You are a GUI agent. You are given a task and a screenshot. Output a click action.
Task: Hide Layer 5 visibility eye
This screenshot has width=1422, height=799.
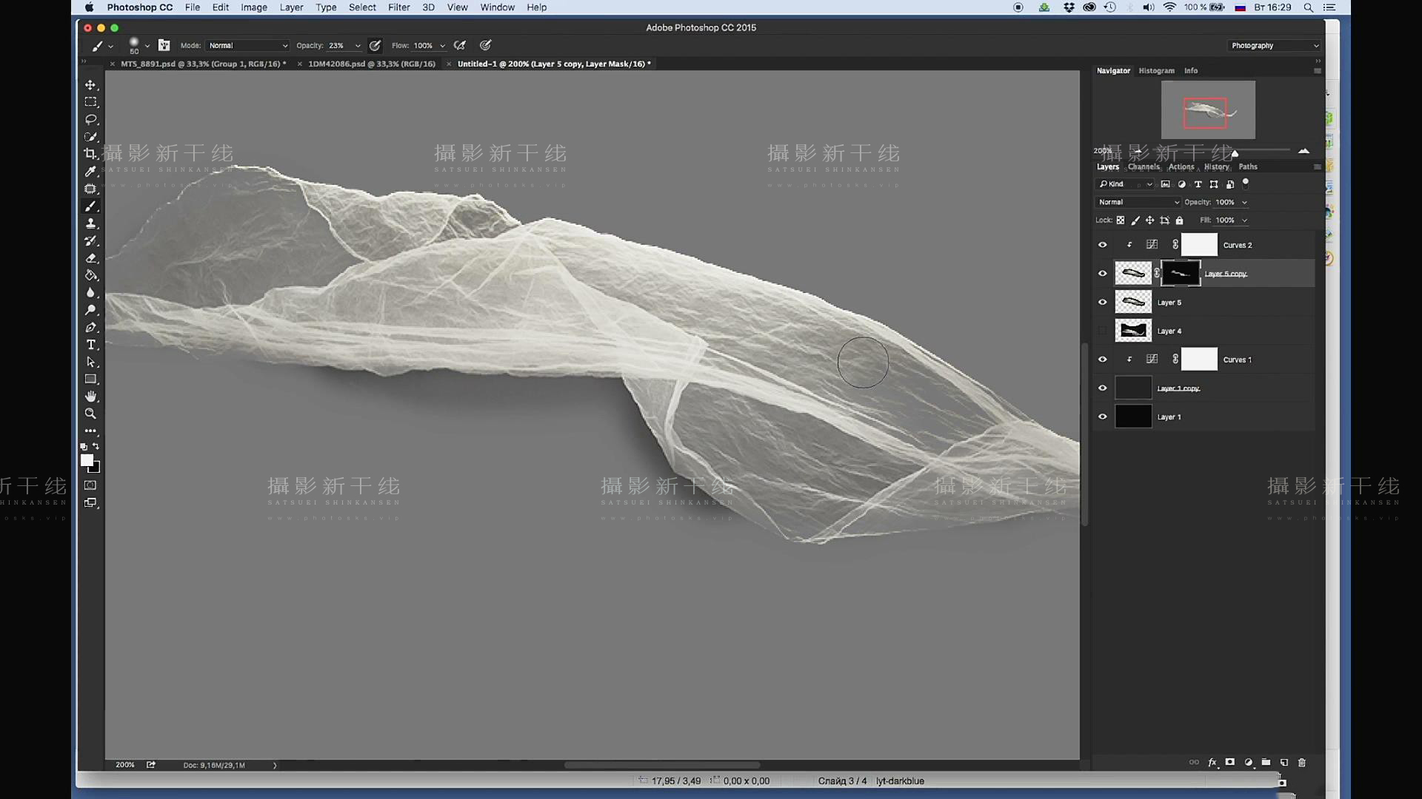1102,302
